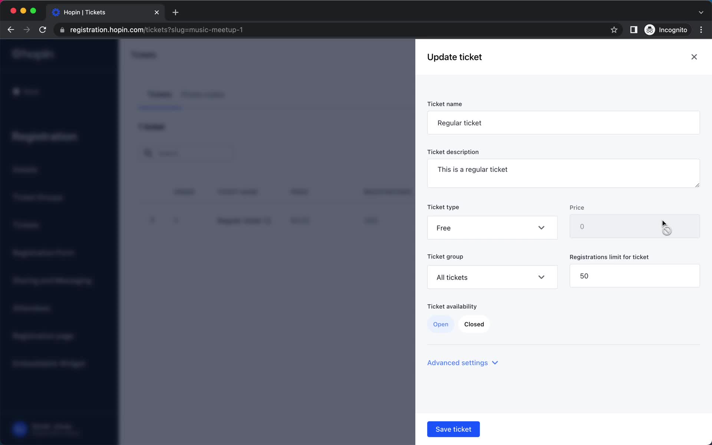712x445 pixels.
Task: Open the Ticket group dropdown showing All tickets
Action: [492, 277]
